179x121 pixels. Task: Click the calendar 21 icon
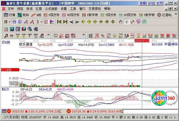(x=6, y=29)
